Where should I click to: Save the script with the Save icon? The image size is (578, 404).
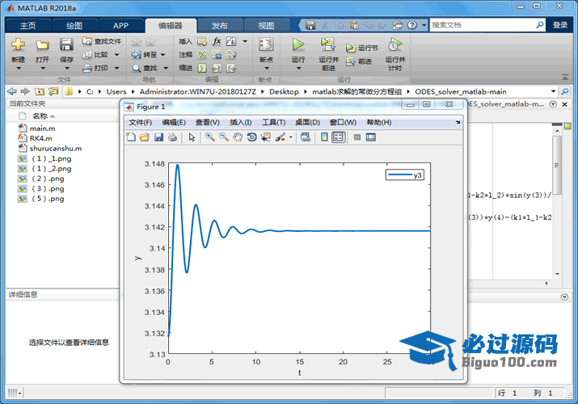pyautogui.click(x=66, y=44)
